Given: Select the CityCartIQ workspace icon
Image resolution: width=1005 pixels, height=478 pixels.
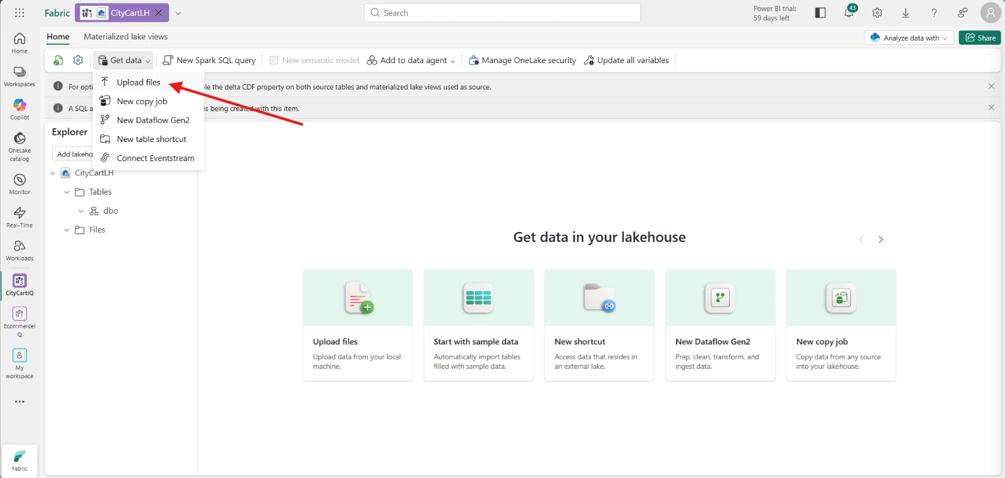Looking at the screenshot, I should coord(20,285).
